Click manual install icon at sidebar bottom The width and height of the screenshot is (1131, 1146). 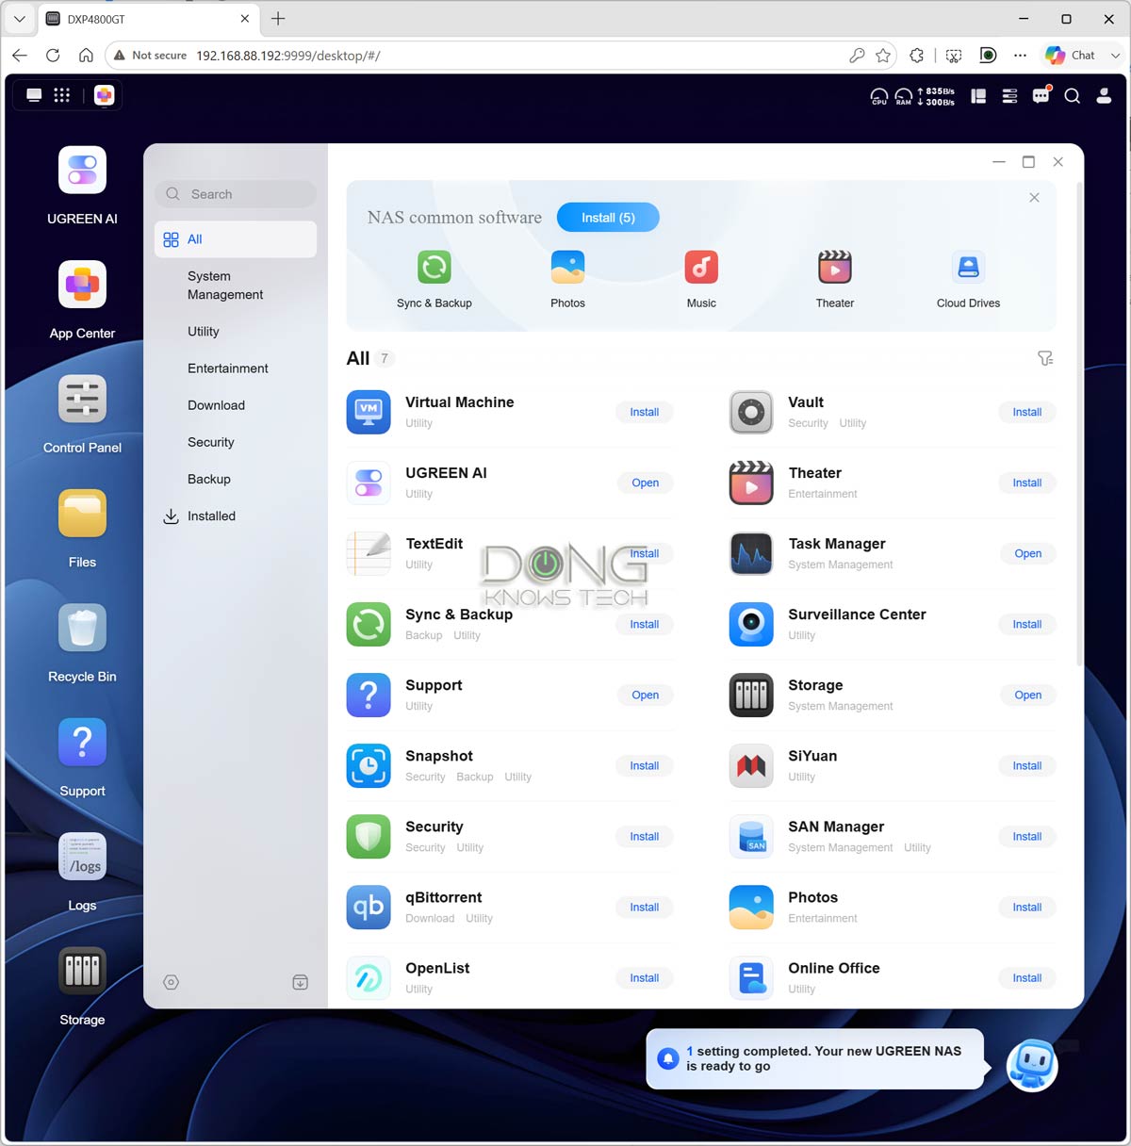point(300,982)
